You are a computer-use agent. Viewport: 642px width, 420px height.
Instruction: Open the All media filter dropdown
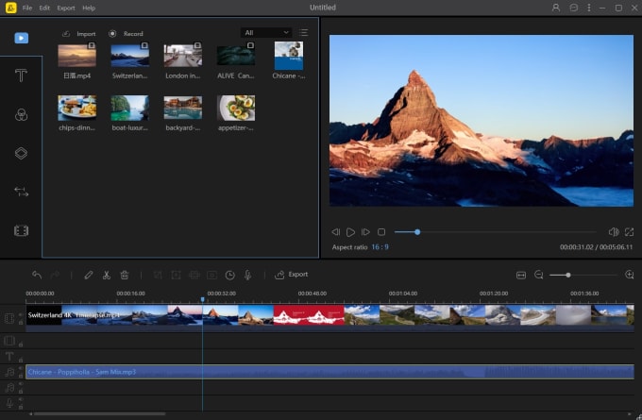(x=266, y=33)
